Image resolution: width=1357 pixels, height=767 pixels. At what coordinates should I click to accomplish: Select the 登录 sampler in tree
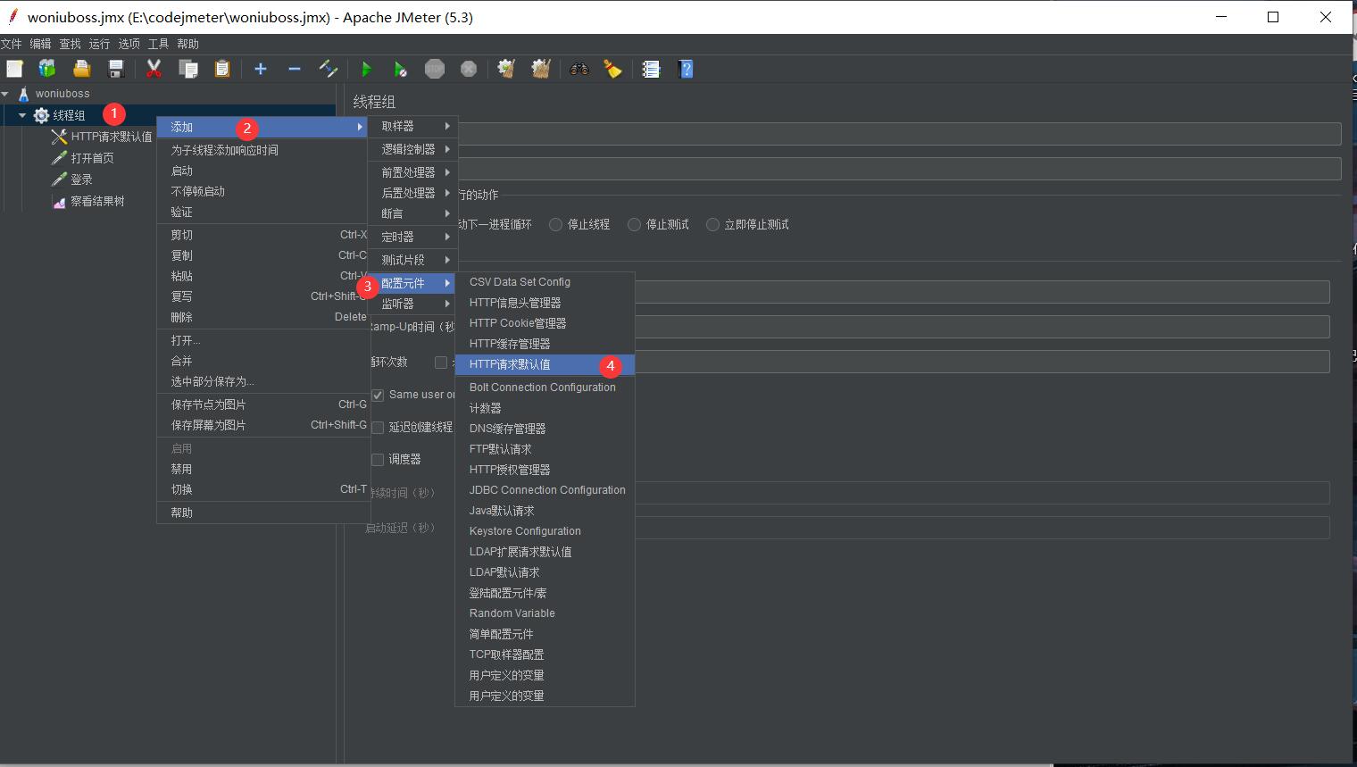coord(81,179)
